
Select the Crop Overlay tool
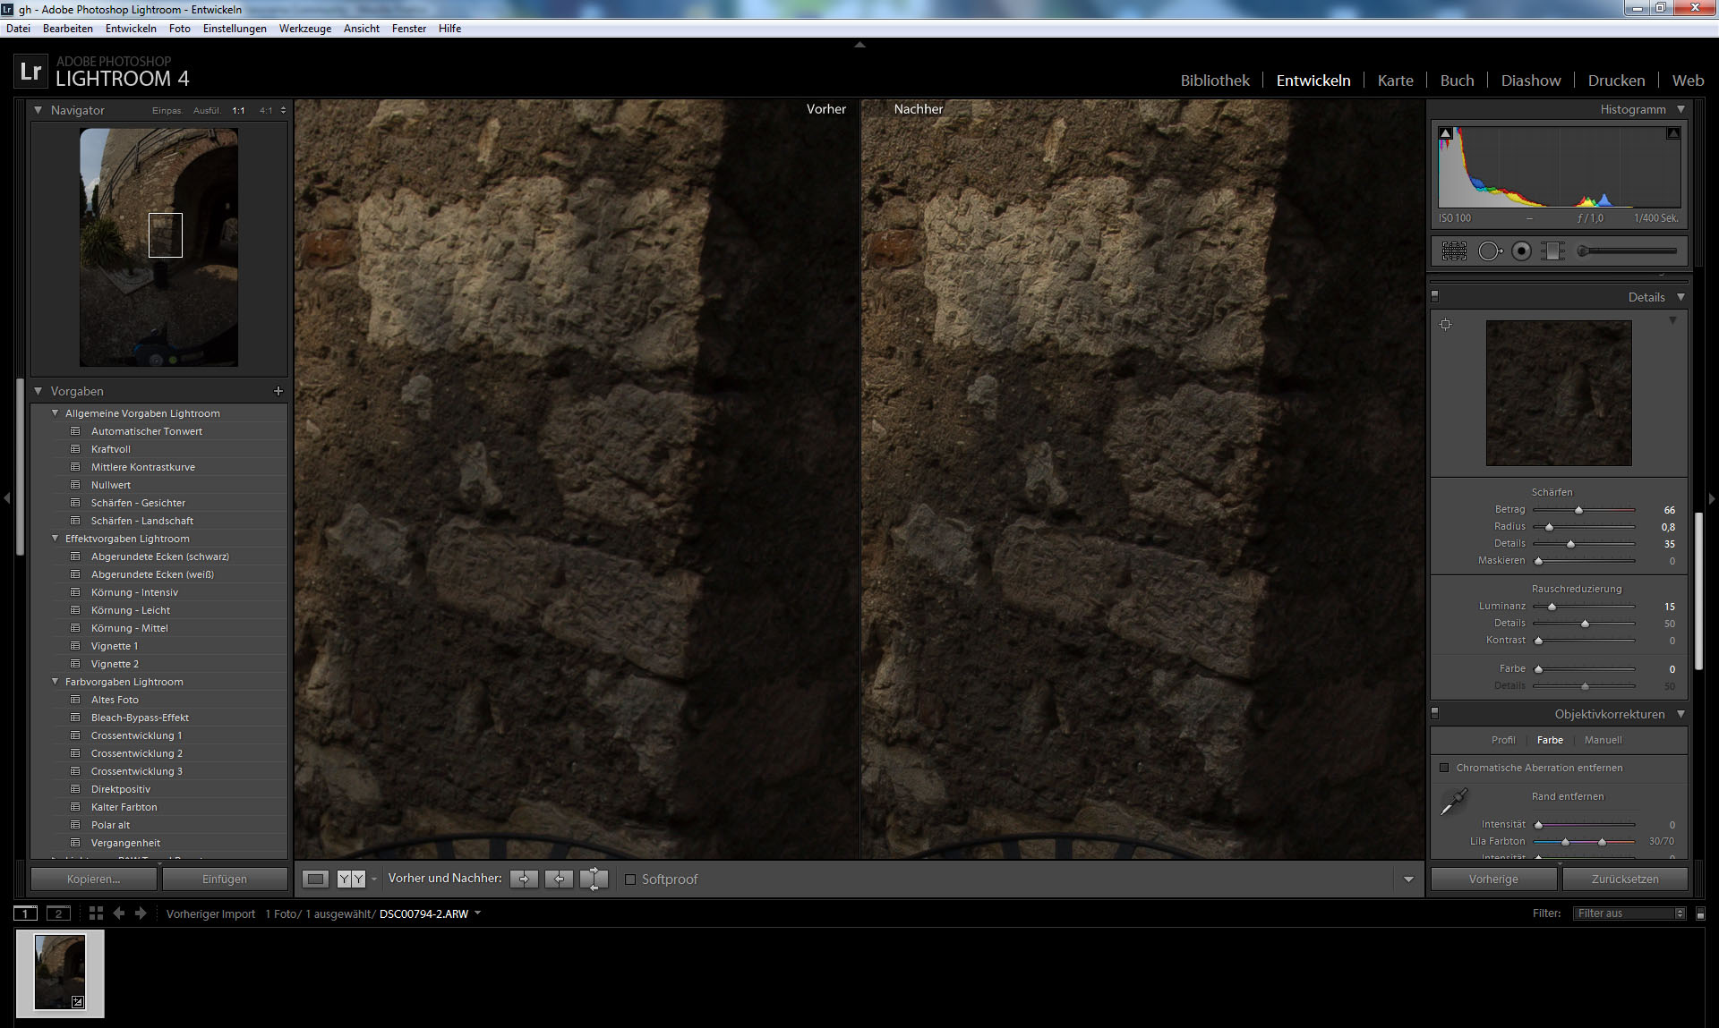1454,251
